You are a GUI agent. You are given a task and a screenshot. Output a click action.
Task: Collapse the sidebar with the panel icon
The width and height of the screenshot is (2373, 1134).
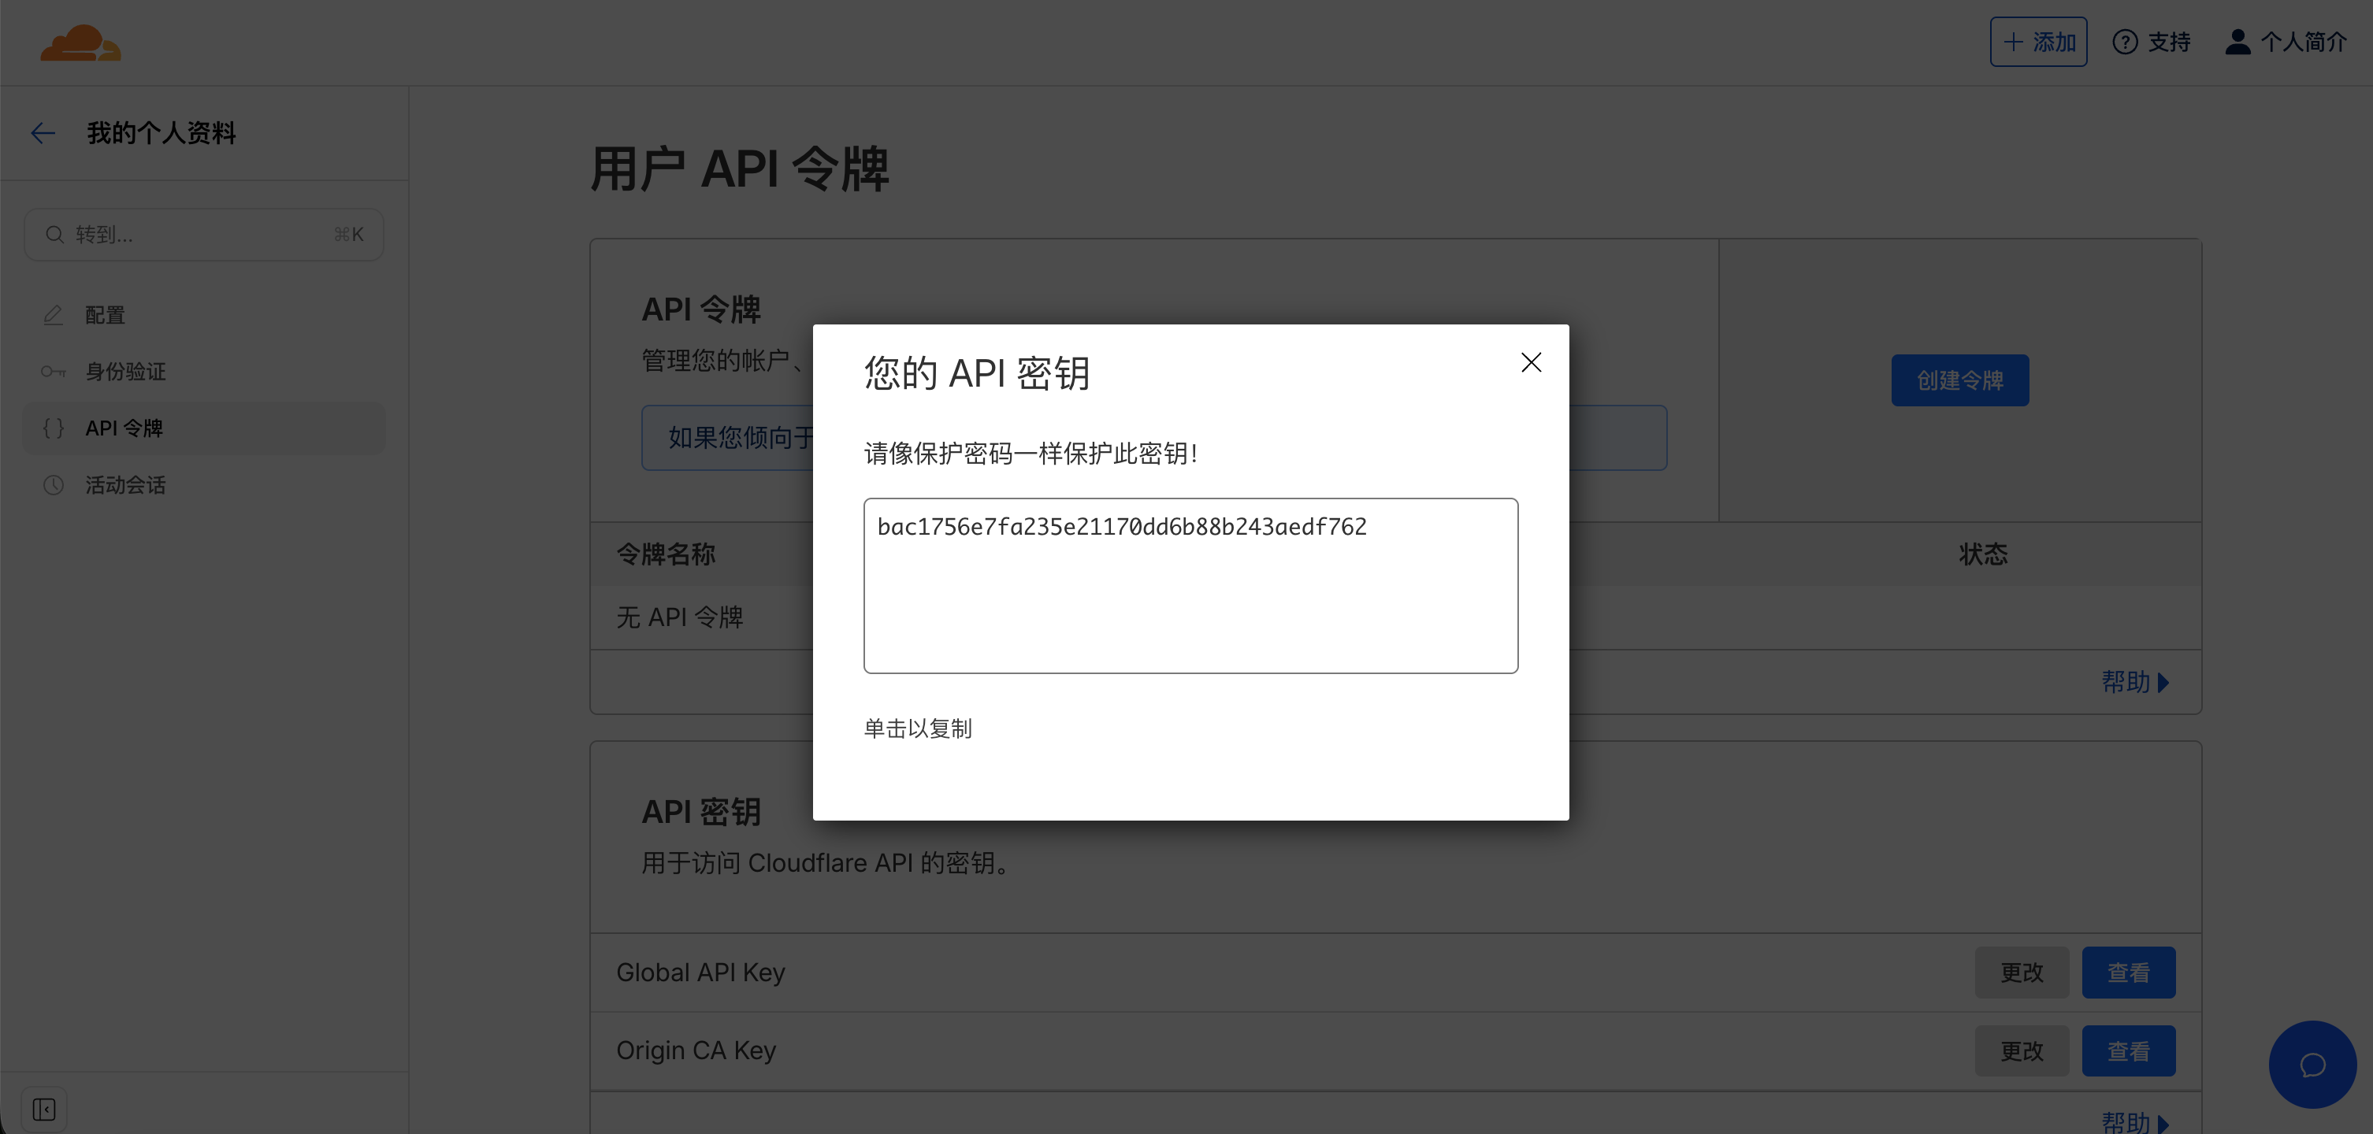point(45,1109)
